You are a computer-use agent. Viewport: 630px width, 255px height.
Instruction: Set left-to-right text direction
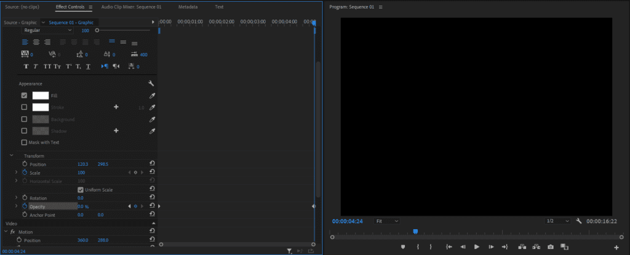point(105,66)
